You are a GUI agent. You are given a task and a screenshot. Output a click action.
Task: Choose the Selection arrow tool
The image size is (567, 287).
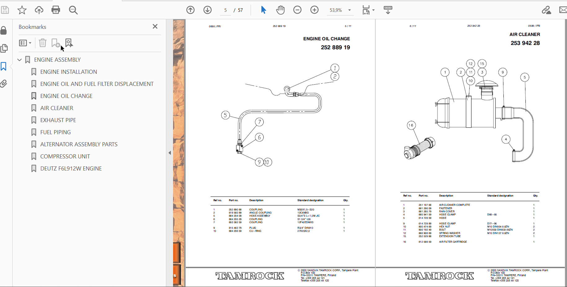[263, 10]
